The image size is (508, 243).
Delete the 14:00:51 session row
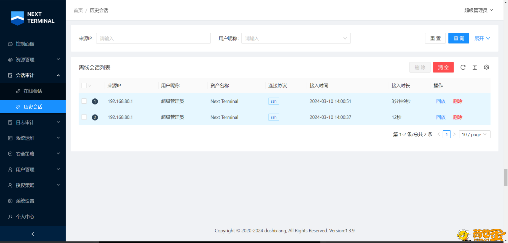pyautogui.click(x=457, y=101)
